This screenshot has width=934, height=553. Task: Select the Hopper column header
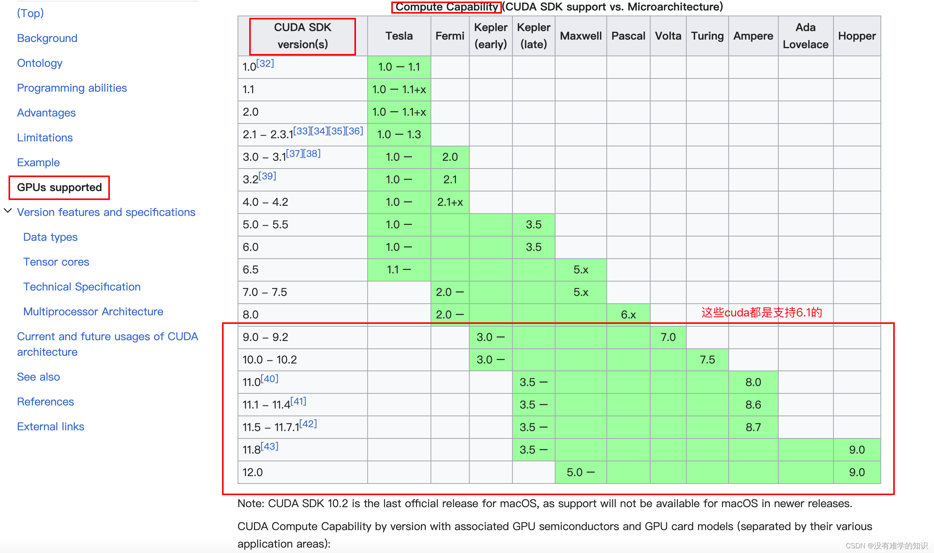click(857, 36)
